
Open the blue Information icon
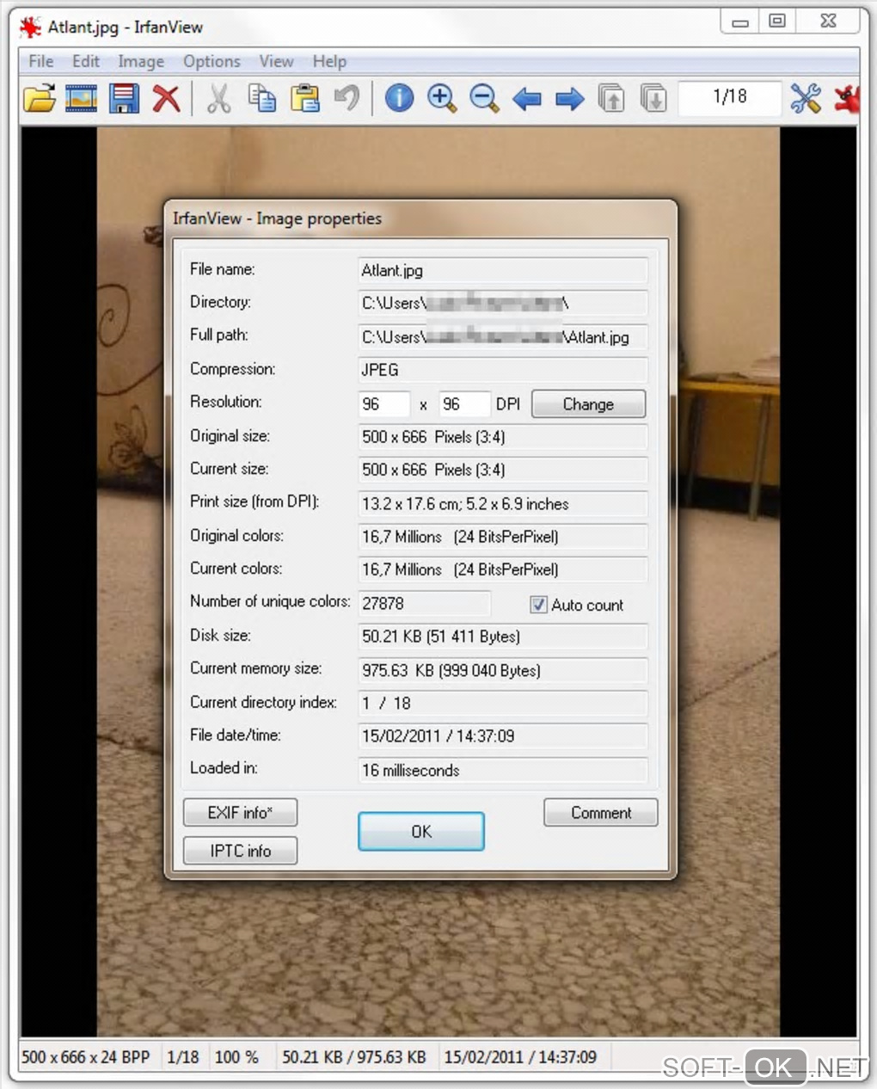(399, 98)
